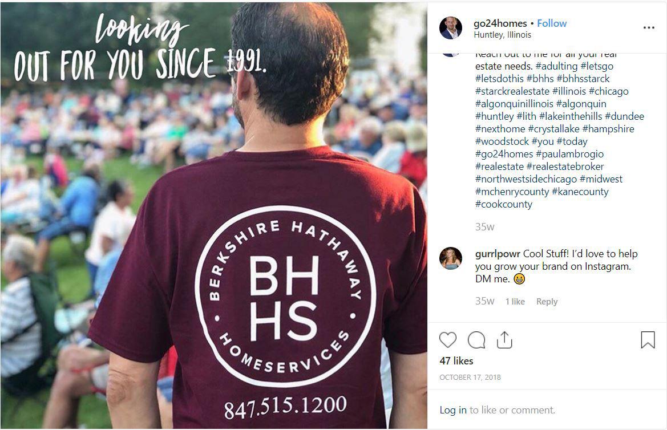Share the post using the upload icon

click(504, 340)
